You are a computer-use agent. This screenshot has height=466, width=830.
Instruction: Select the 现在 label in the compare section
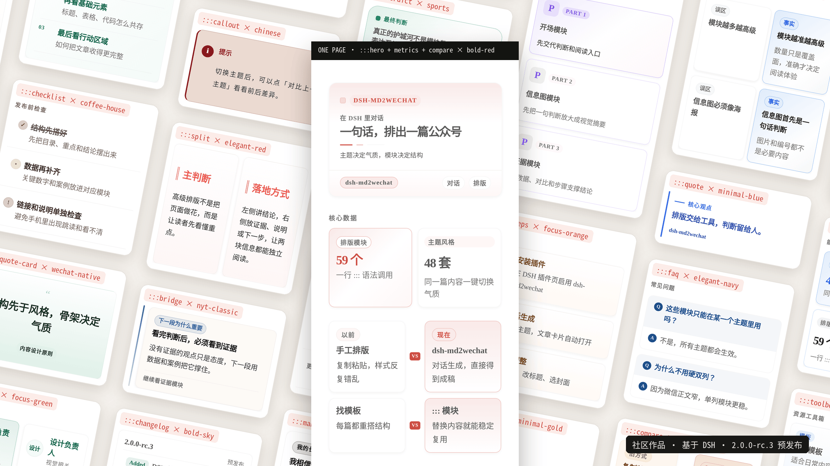tap(444, 335)
